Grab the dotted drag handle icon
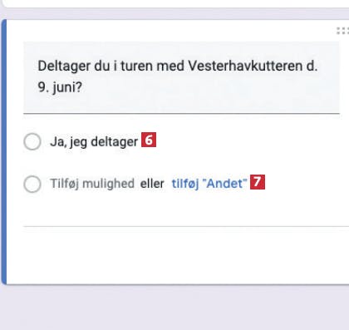Screen dimensions: 349x330 [342, 31]
